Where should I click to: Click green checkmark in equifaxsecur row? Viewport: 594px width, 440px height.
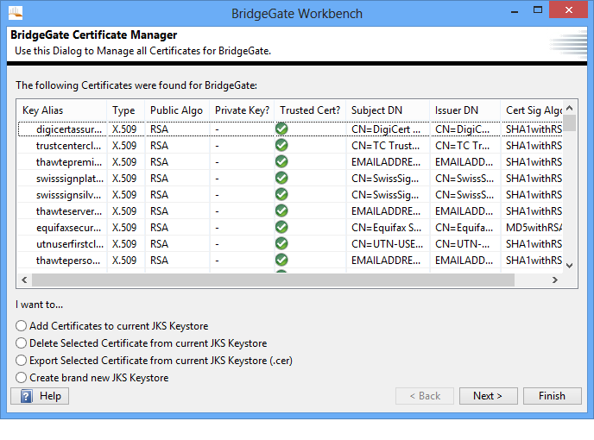coord(281,228)
